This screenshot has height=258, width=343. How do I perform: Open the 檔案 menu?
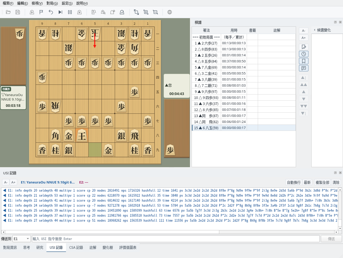[x=8, y=3]
